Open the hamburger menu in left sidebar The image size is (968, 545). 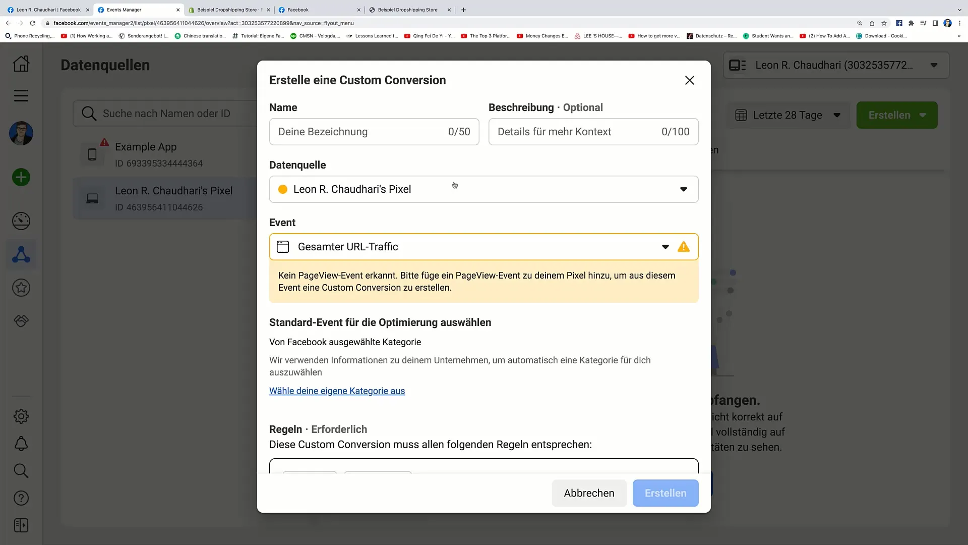(21, 95)
